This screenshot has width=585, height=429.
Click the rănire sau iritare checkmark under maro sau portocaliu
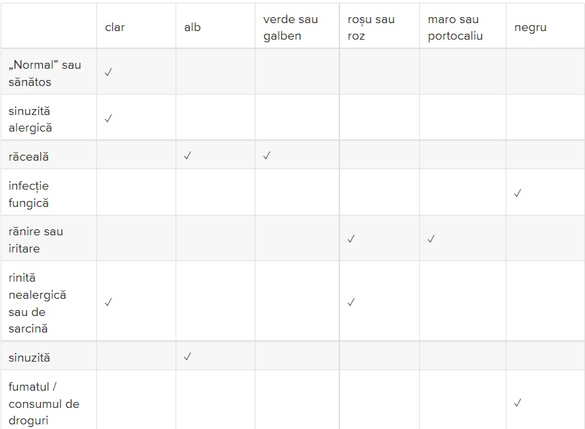[x=431, y=239]
